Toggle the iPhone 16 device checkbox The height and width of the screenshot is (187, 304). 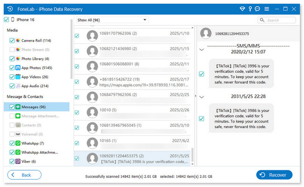[x=6, y=19]
